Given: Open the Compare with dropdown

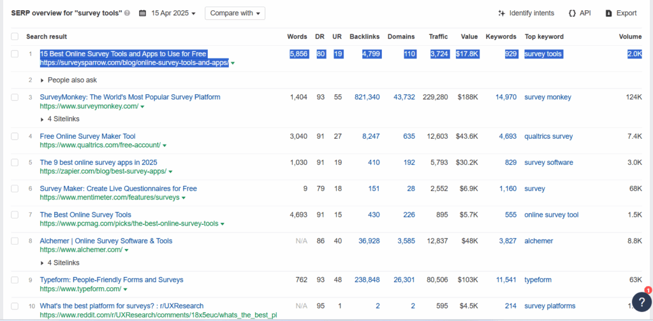Looking at the screenshot, I should [x=235, y=13].
